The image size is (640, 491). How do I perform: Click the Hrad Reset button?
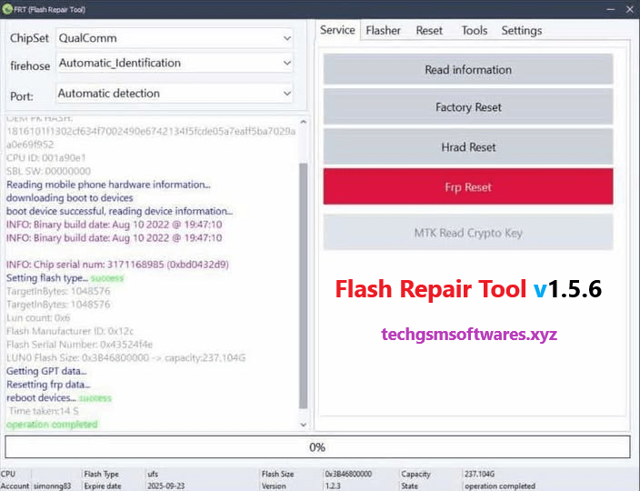click(x=468, y=147)
